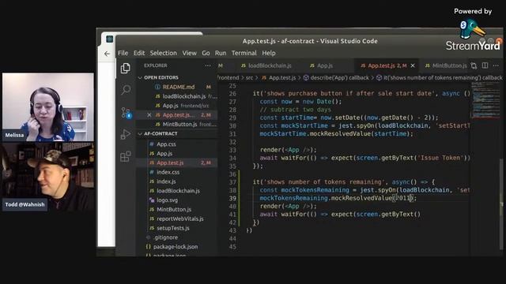Click mockTokensRemaining on line 39
The height and width of the screenshot is (284, 506).
click(x=293, y=198)
